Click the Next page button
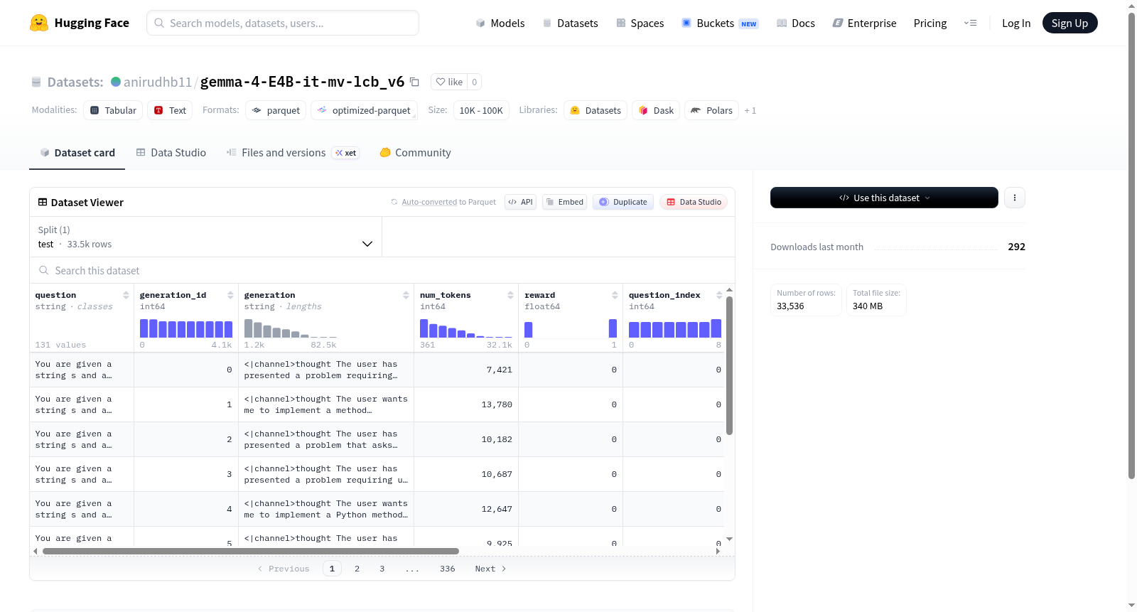Screen dimensions: 1137x612 490,569
